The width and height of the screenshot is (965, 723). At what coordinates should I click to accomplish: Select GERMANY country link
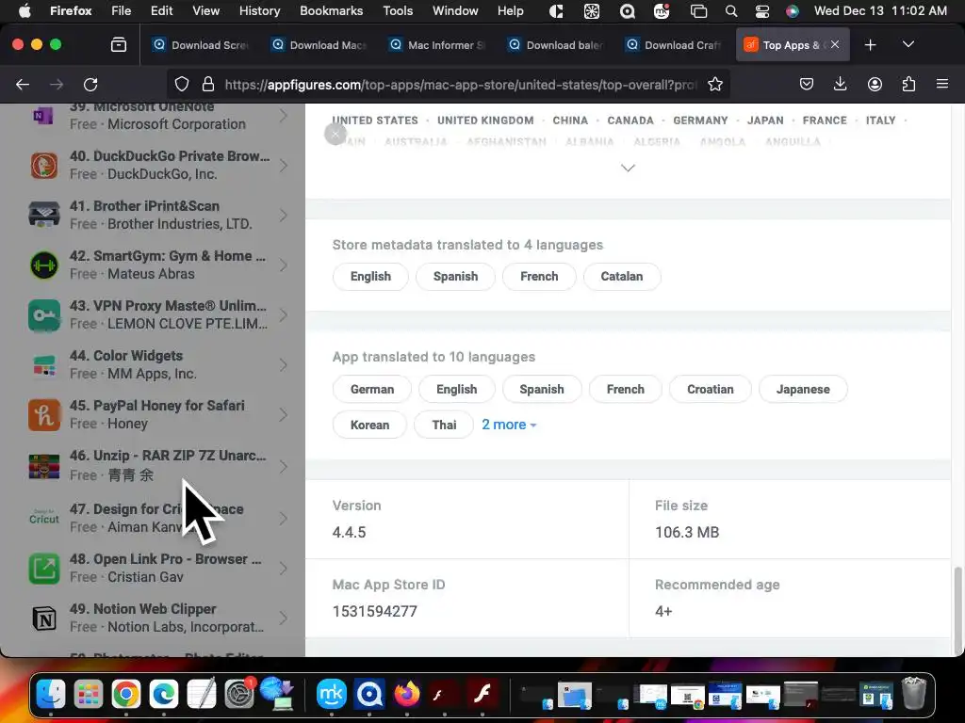click(x=700, y=120)
